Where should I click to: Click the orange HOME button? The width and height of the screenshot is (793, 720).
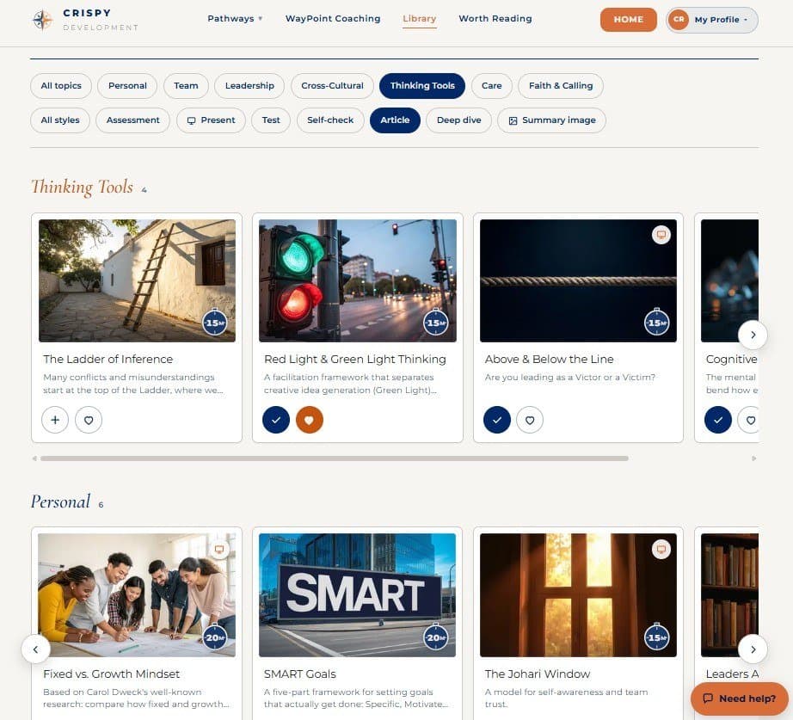629,20
